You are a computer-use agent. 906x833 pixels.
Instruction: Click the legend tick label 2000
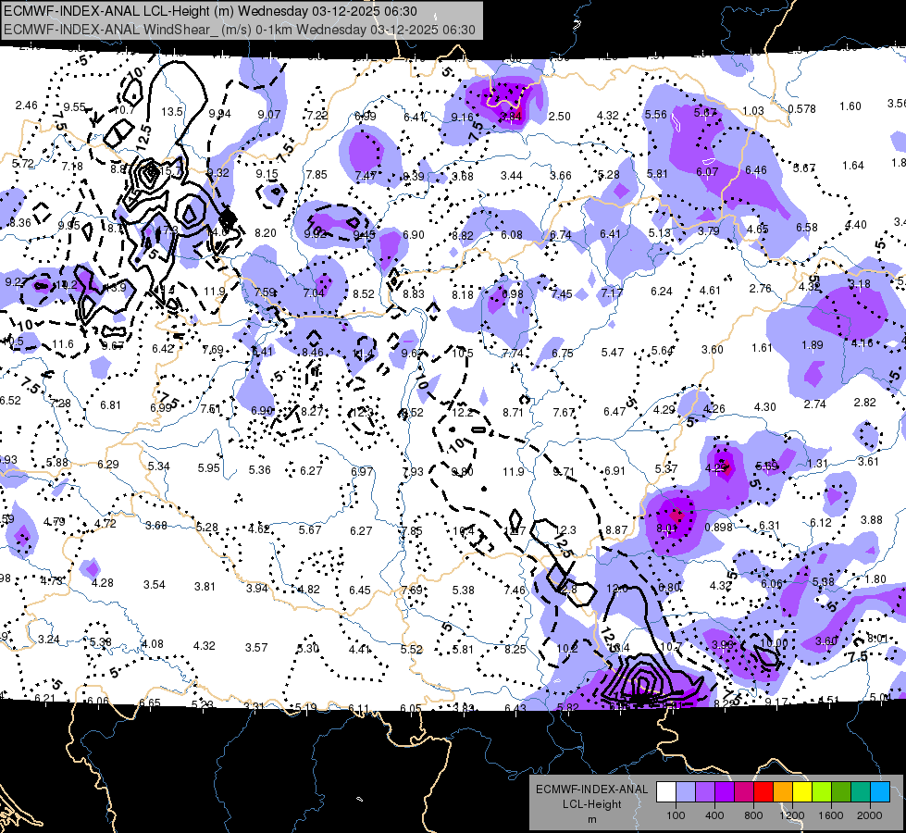(870, 815)
